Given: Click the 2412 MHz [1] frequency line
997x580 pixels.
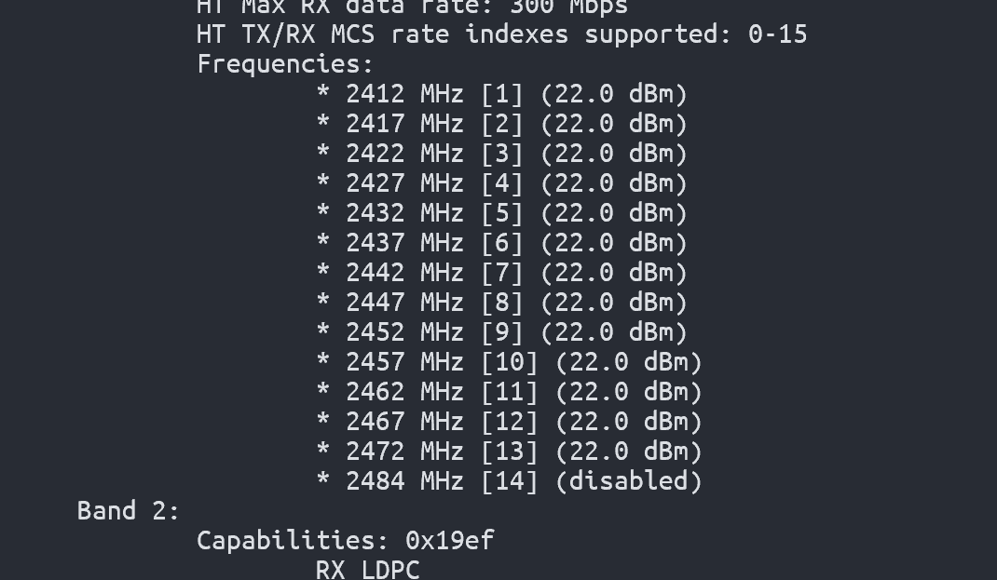Looking at the screenshot, I should [501, 94].
